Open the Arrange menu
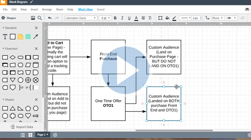This screenshot has width=251, height=140. click(x=47, y=9)
